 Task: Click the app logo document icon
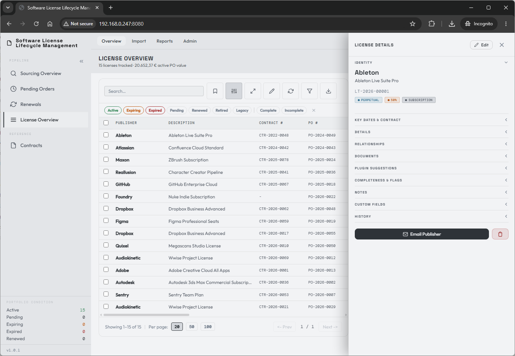point(9,43)
